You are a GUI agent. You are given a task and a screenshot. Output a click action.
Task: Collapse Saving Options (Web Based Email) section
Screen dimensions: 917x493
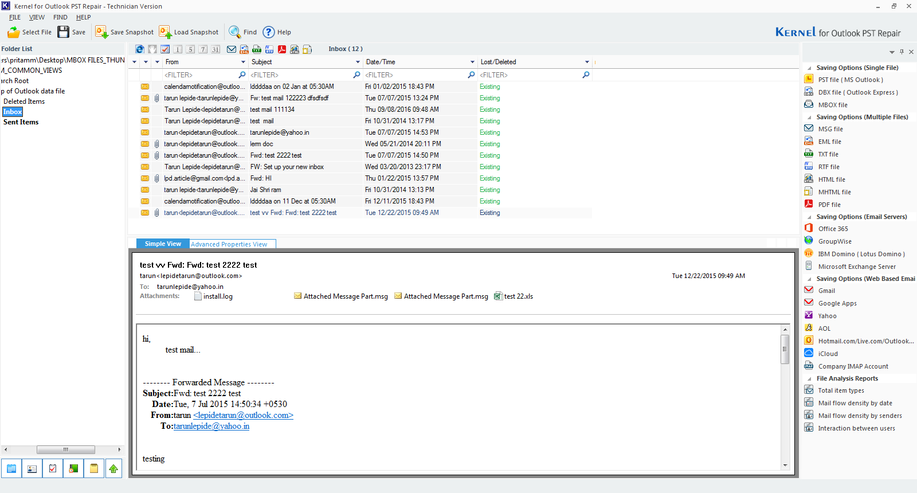tap(809, 279)
